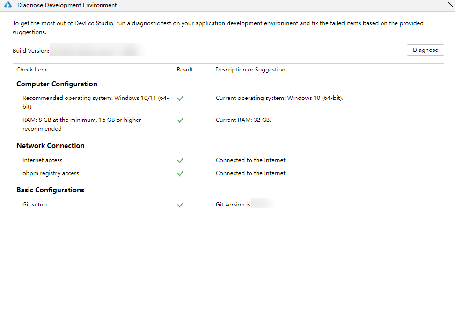Click the green checkmark for operating system check
This screenshot has width=455, height=326.
pos(180,99)
